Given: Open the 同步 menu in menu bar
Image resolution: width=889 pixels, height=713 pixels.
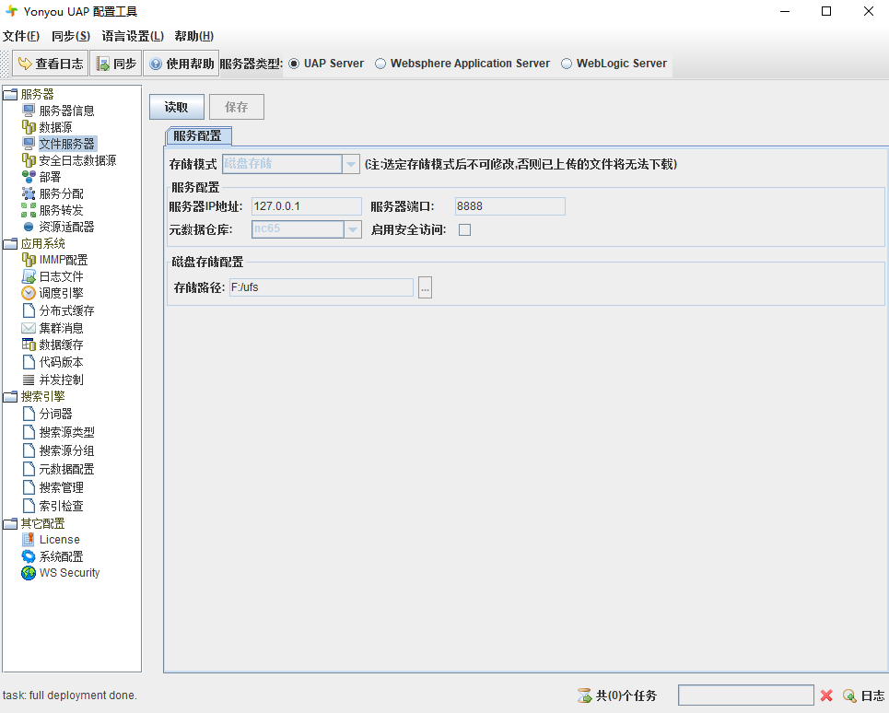Looking at the screenshot, I should click(x=70, y=36).
